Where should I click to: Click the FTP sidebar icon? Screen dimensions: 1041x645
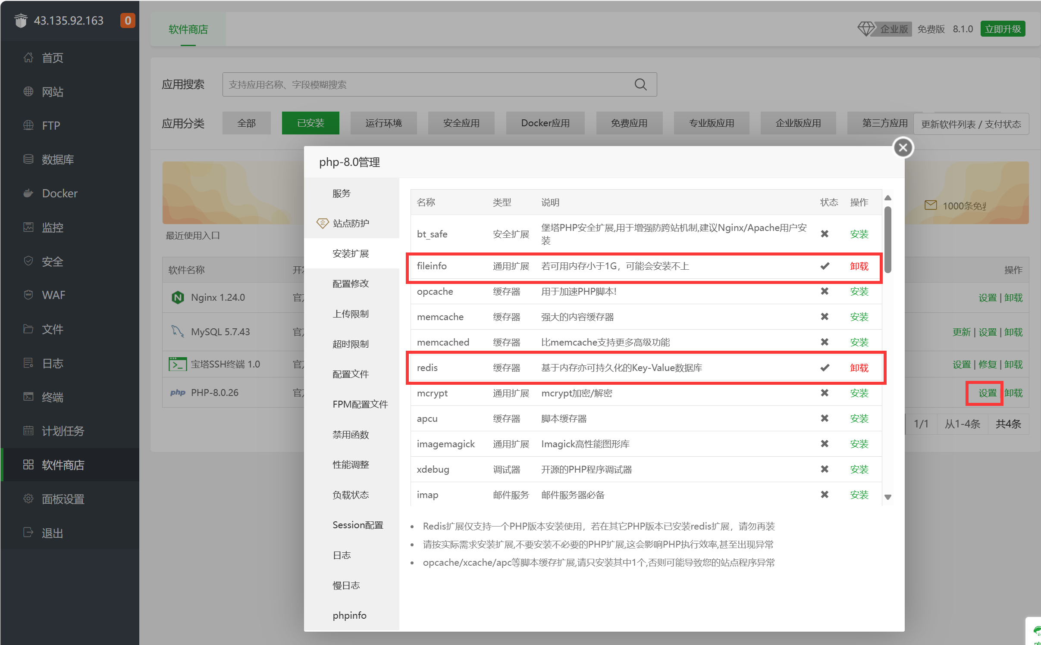point(28,125)
